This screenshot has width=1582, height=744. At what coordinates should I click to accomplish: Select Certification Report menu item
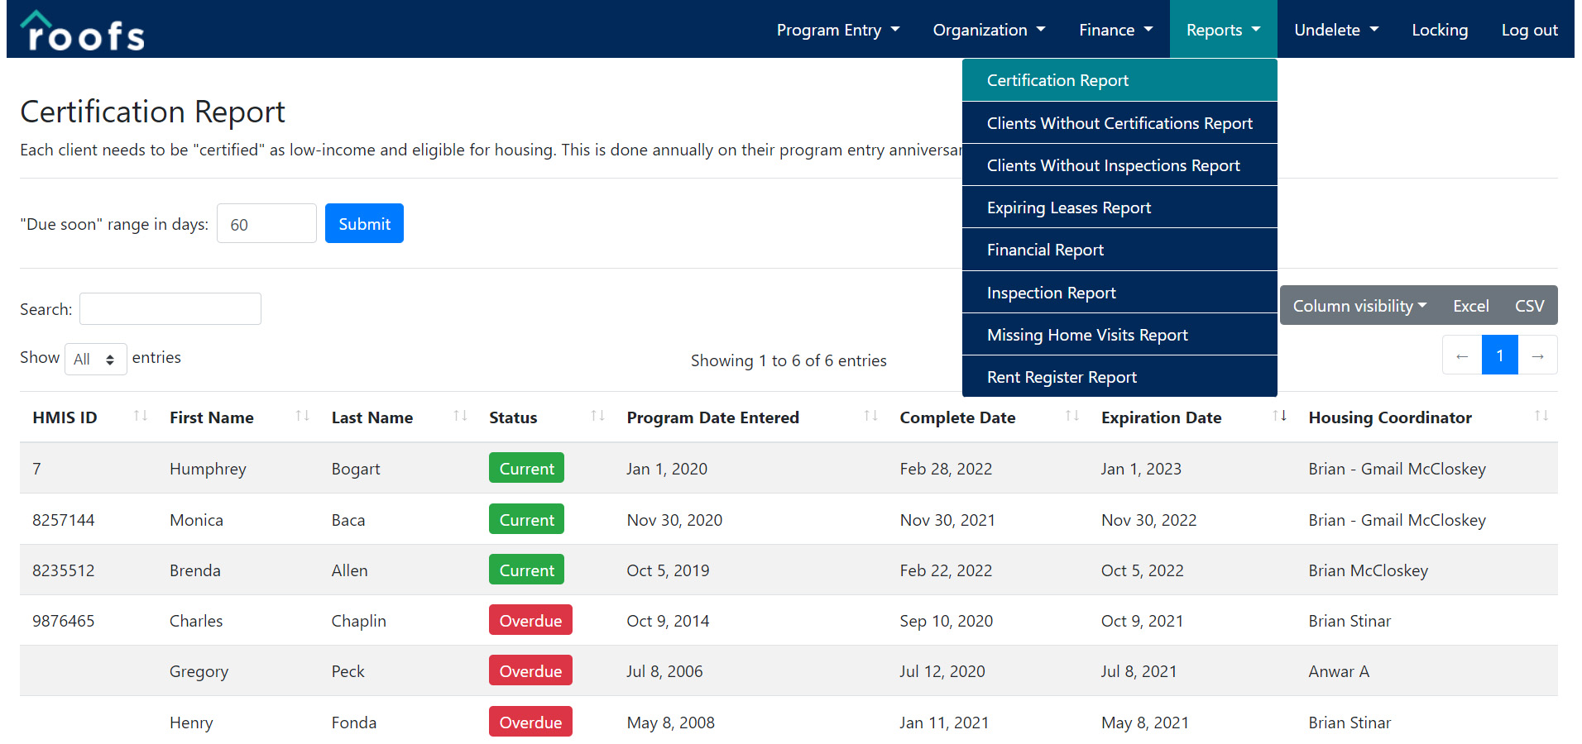[x=1119, y=80]
